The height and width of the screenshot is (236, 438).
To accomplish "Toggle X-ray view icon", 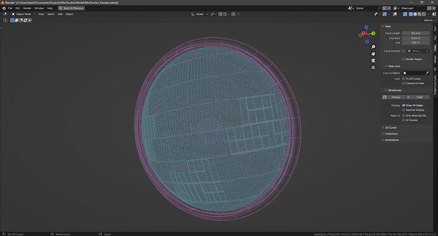I will coord(405,14).
